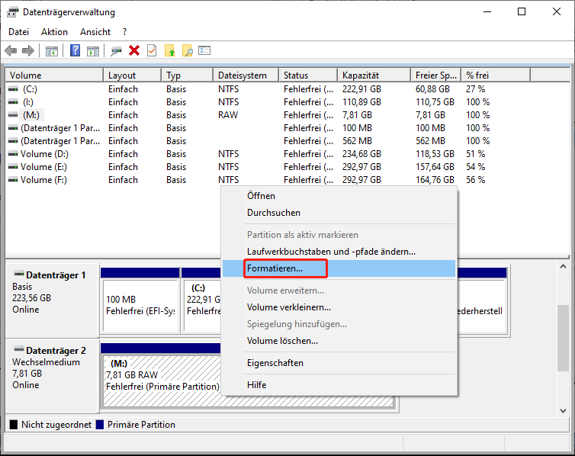Click the red X delete icon
The image size is (575, 456).
pyautogui.click(x=134, y=50)
